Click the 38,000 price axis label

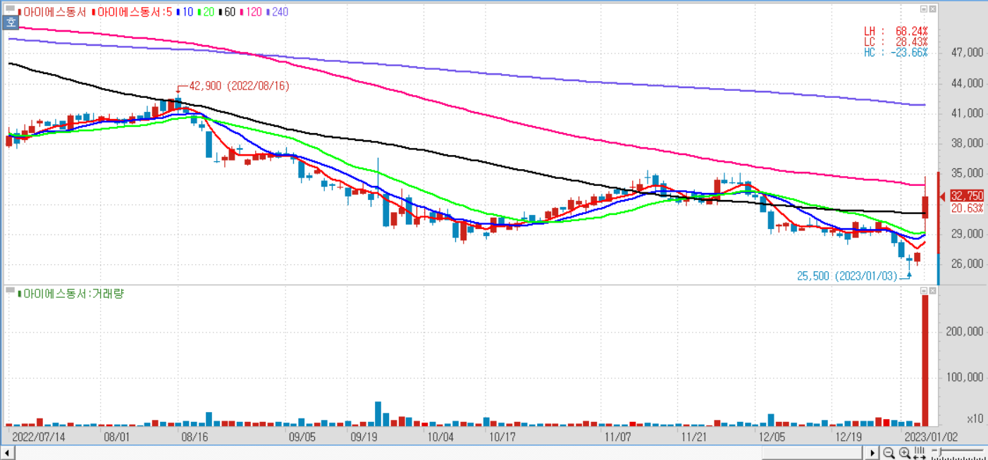pyautogui.click(x=967, y=144)
